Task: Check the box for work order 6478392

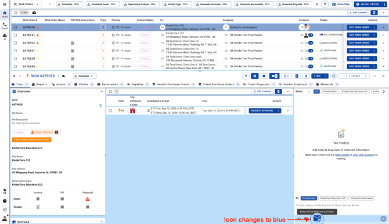Action: point(15,43)
